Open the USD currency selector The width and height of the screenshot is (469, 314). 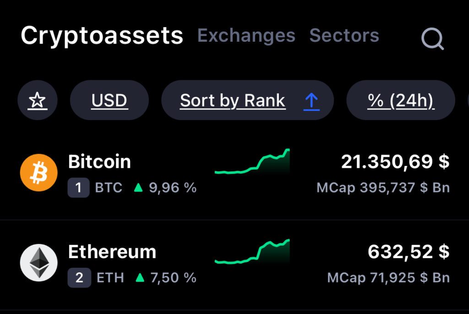point(109,100)
